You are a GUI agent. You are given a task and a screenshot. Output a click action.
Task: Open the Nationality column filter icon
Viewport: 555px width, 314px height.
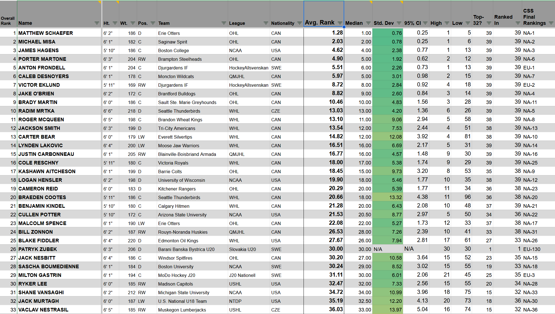click(299, 23)
